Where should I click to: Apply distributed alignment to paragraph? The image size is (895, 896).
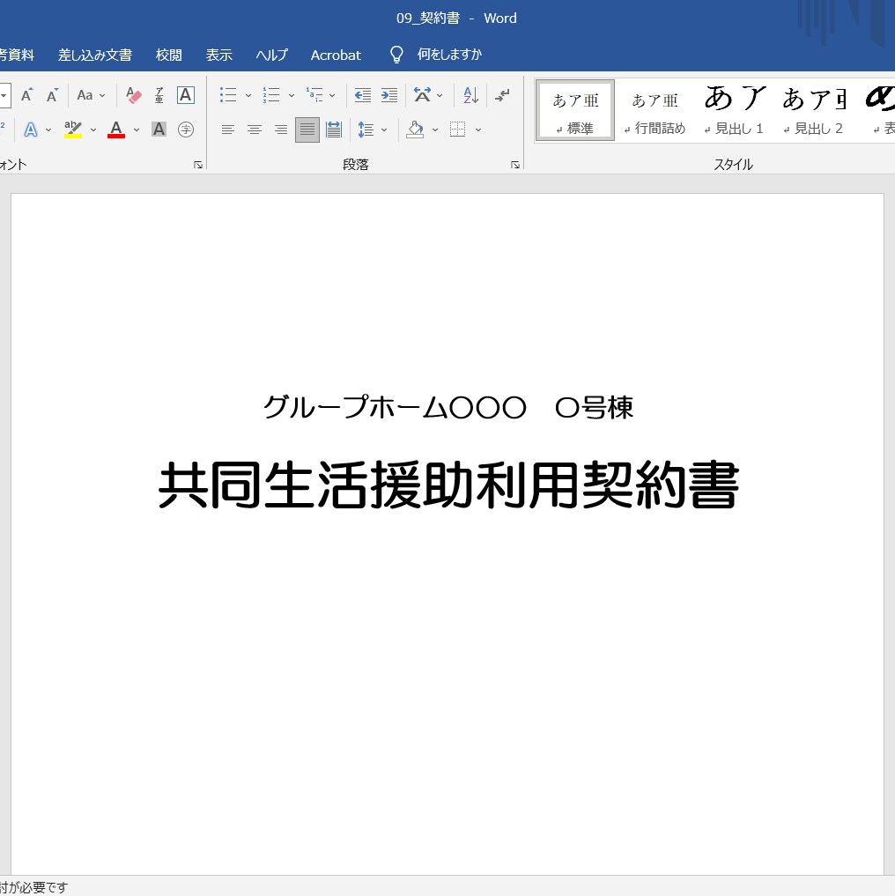[334, 130]
